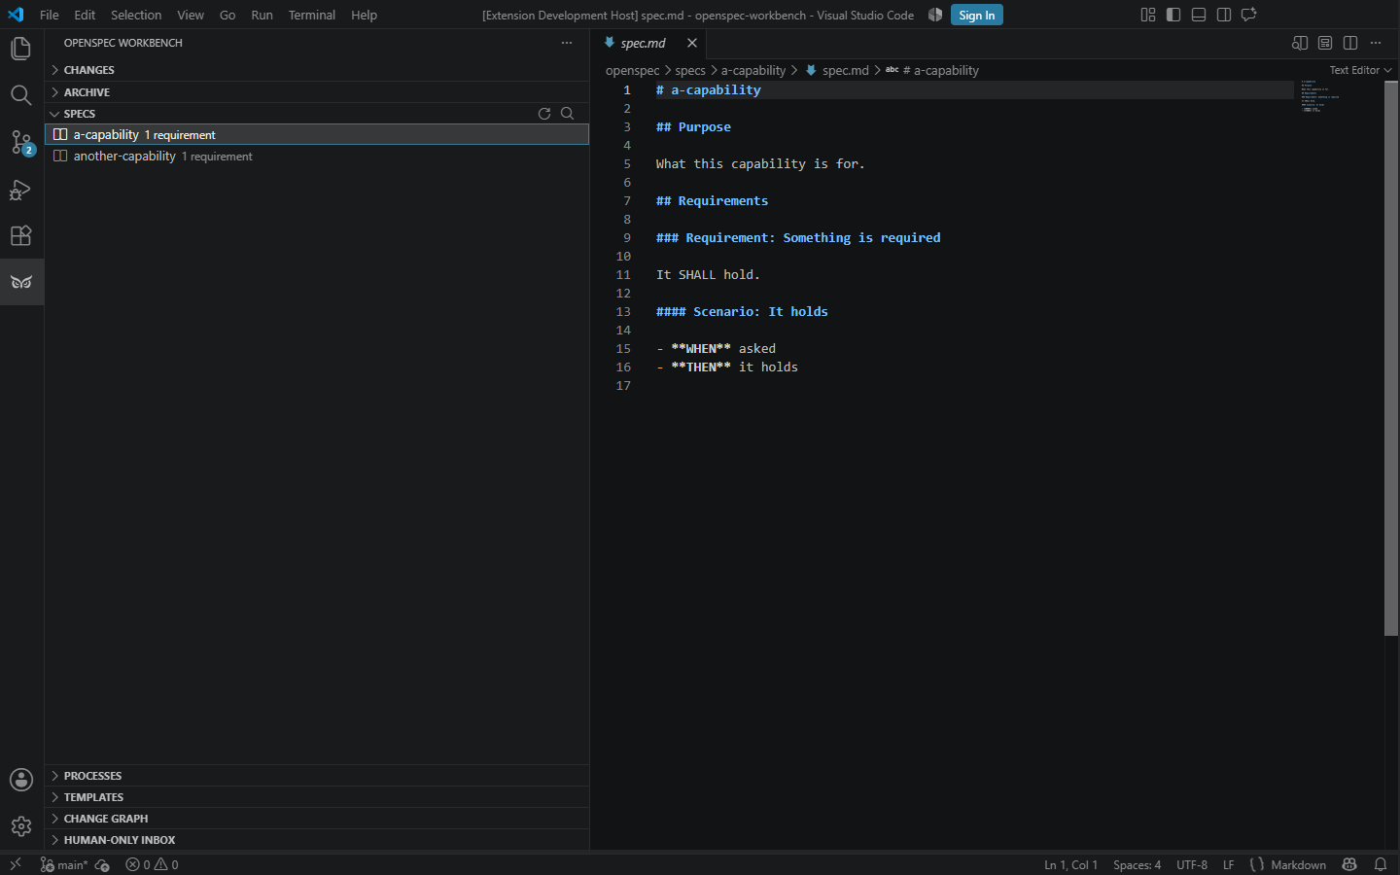Viewport: 1400px width, 875px height.
Task: Expand the HUMAN-ONLY INBOX section
Action: (317, 840)
